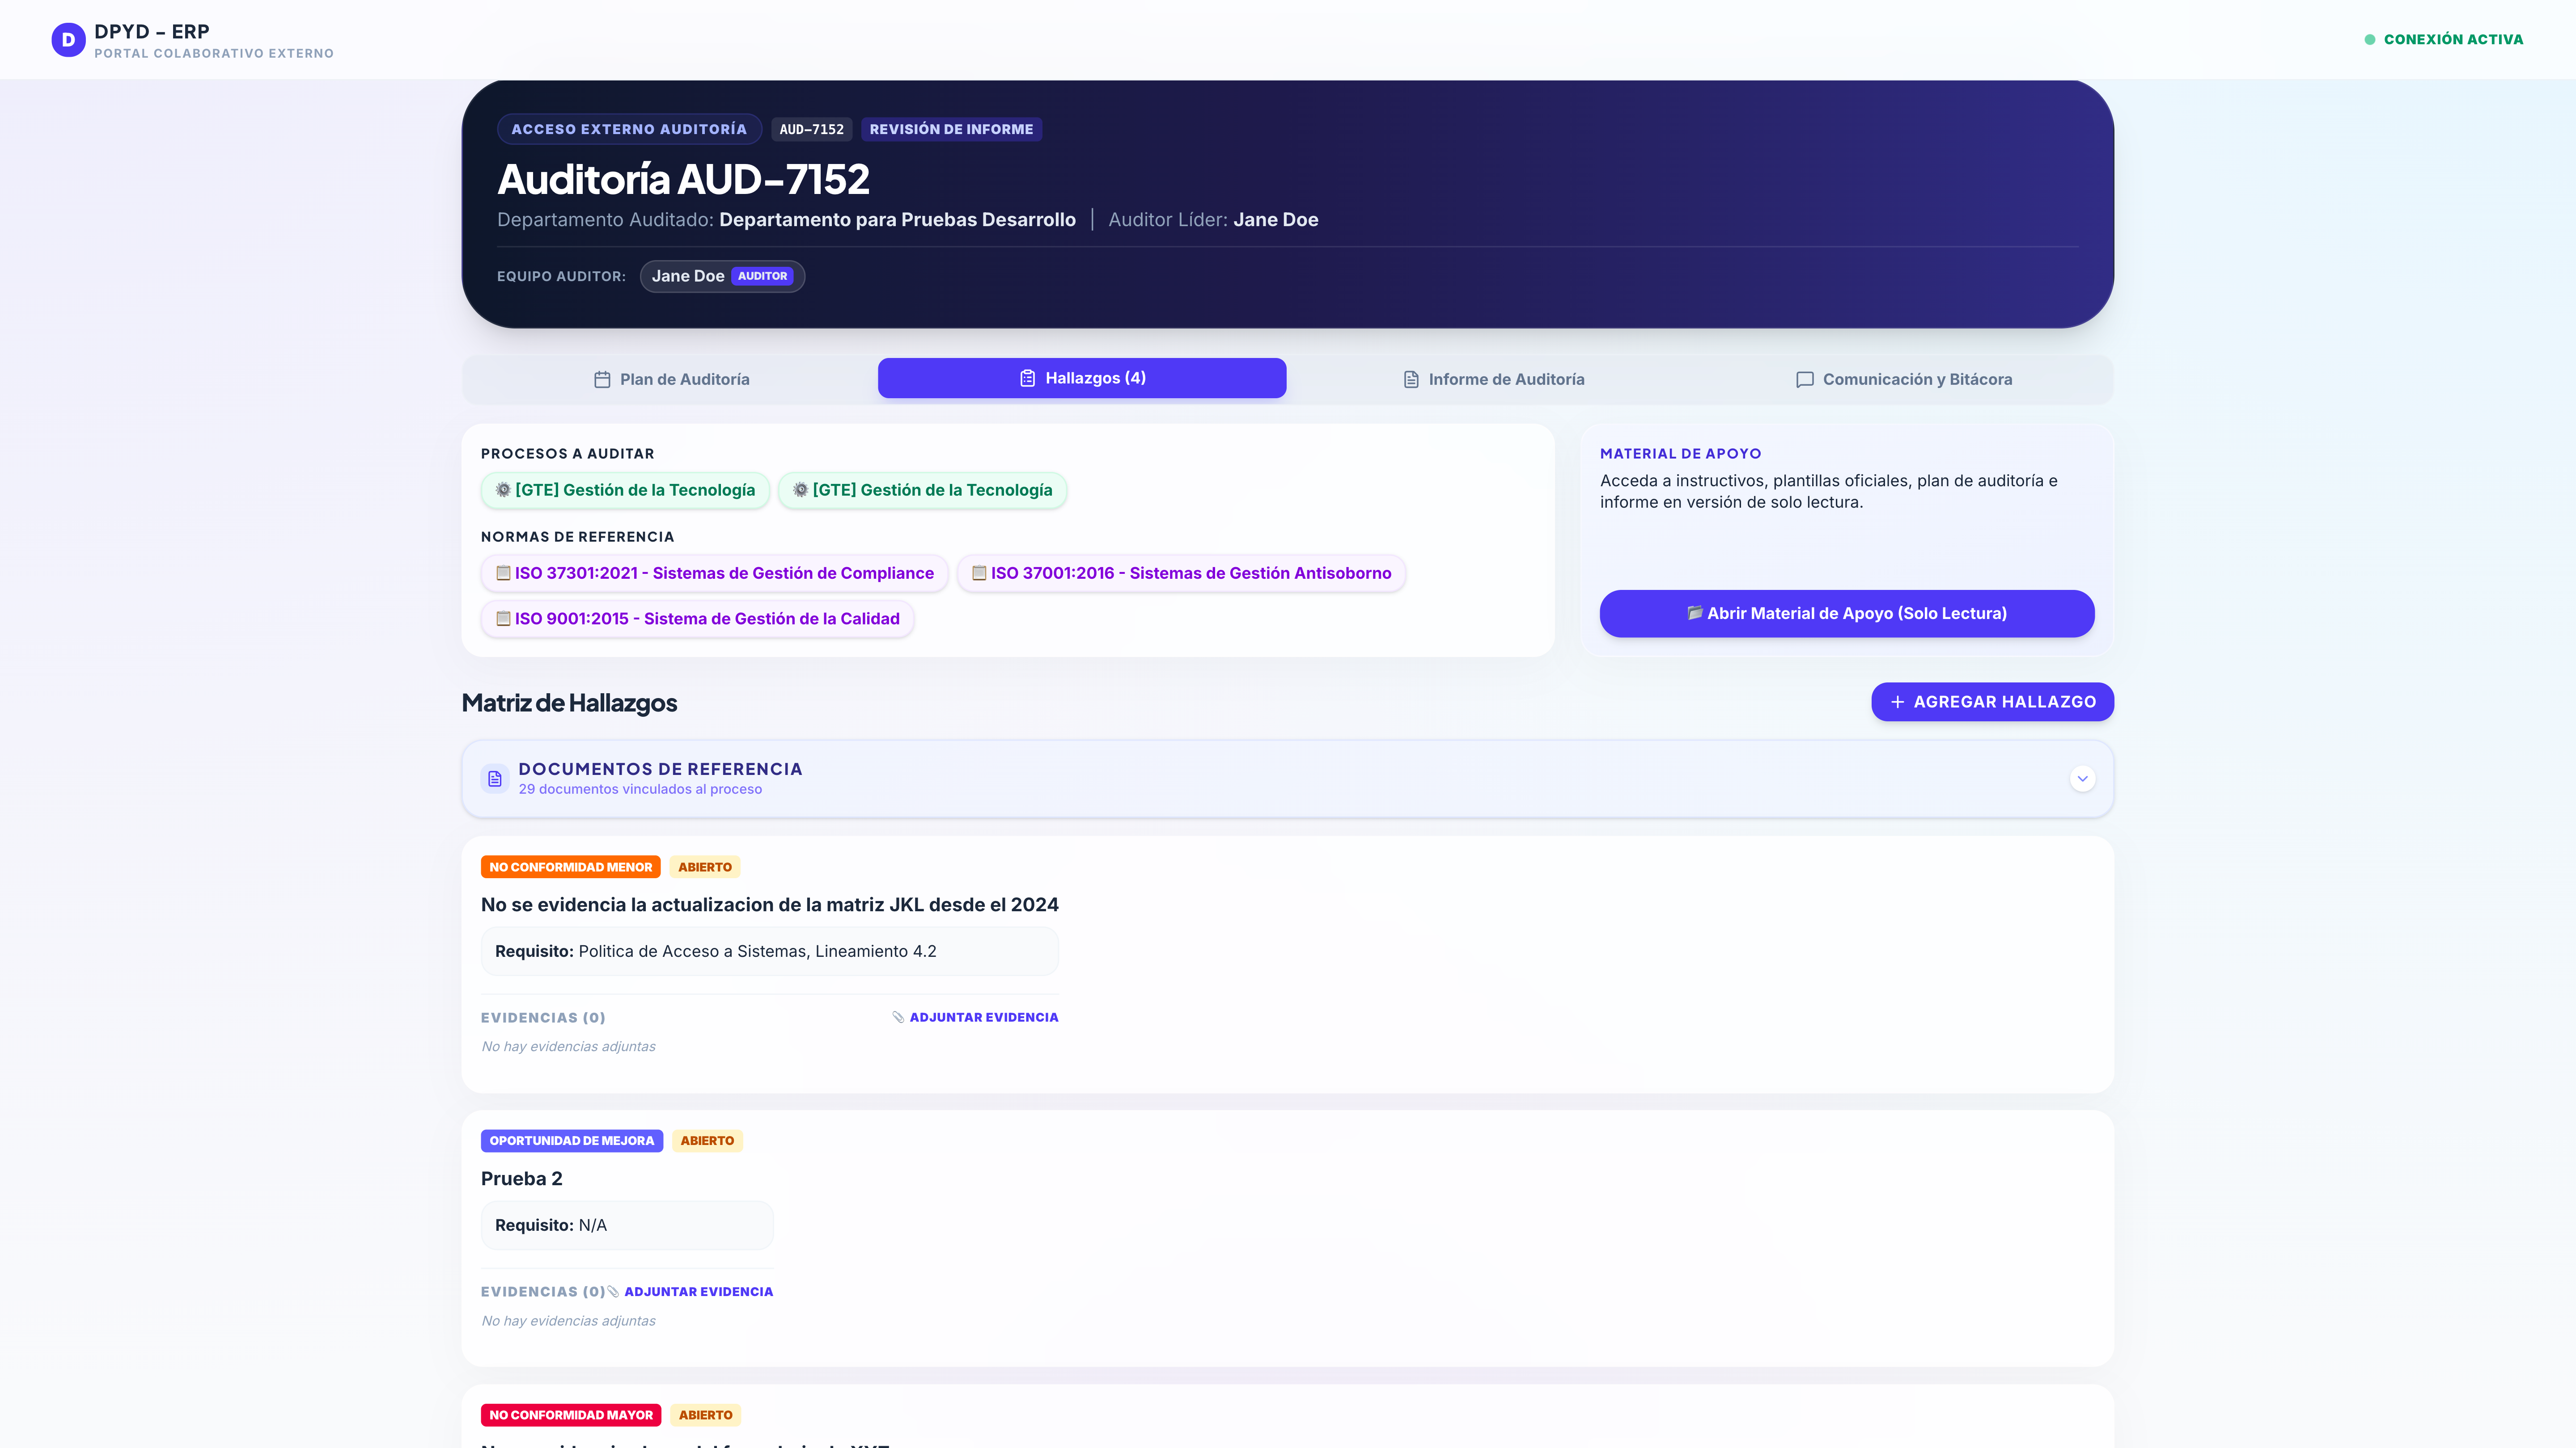Click the 'Auditoría AUD-7152' heading
The height and width of the screenshot is (1448, 2576).
[x=684, y=180]
